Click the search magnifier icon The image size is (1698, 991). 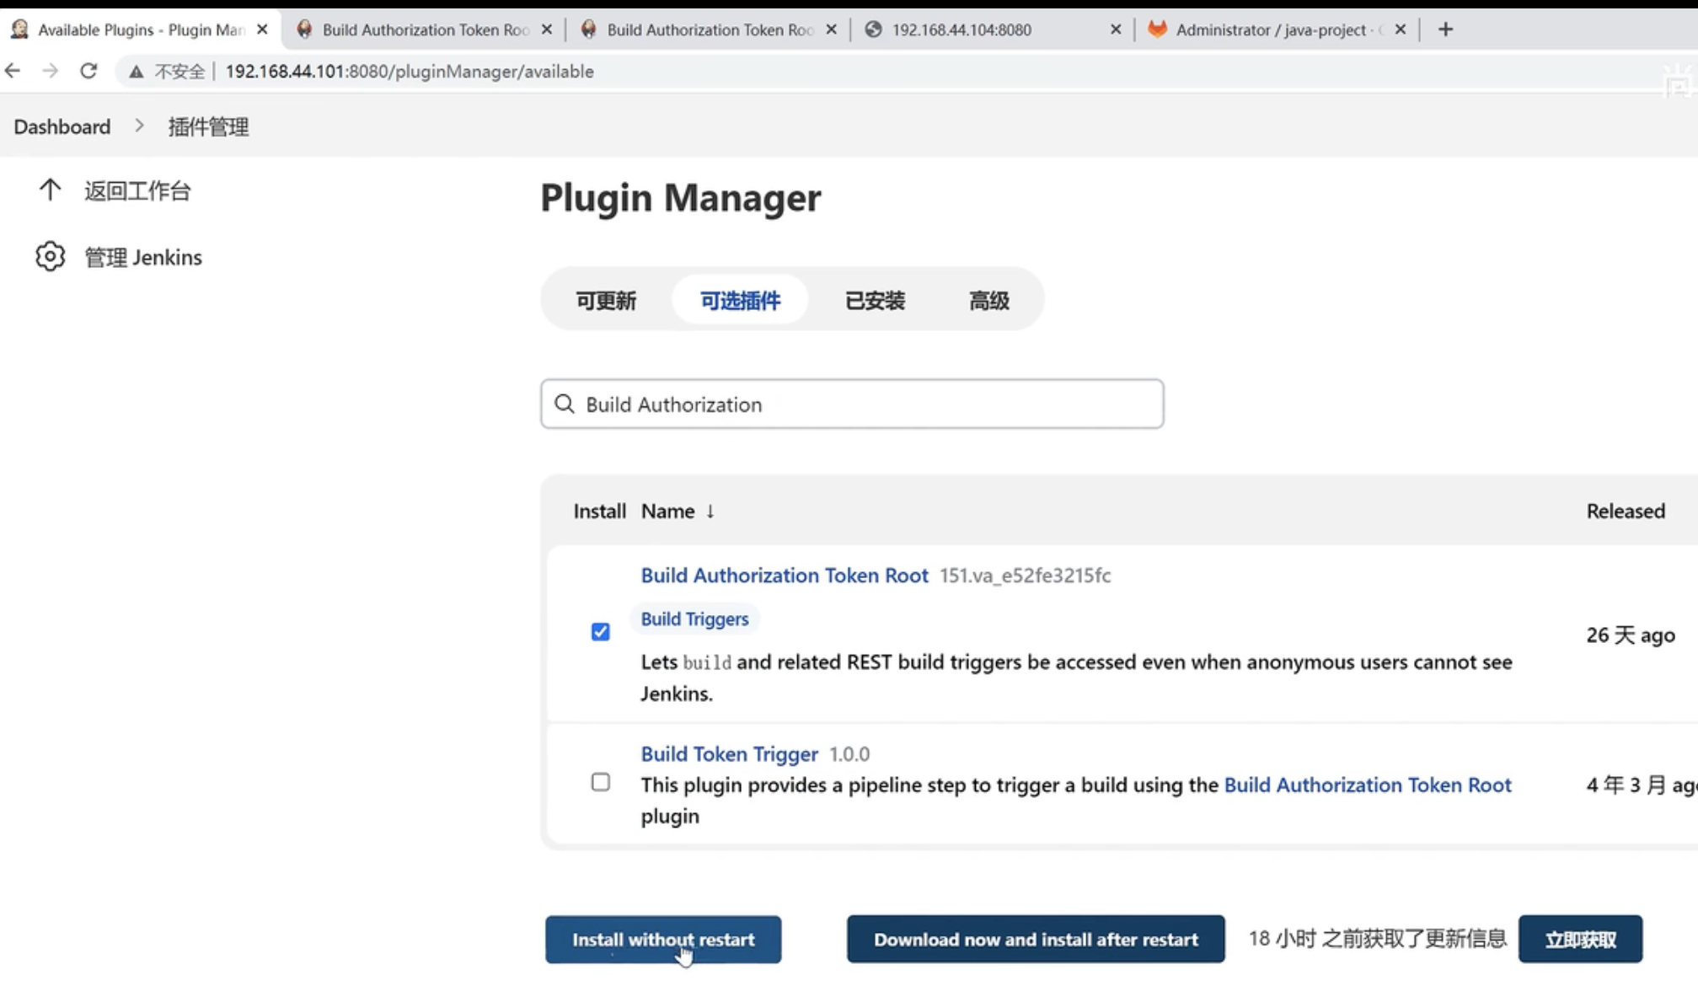click(x=565, y=404)
